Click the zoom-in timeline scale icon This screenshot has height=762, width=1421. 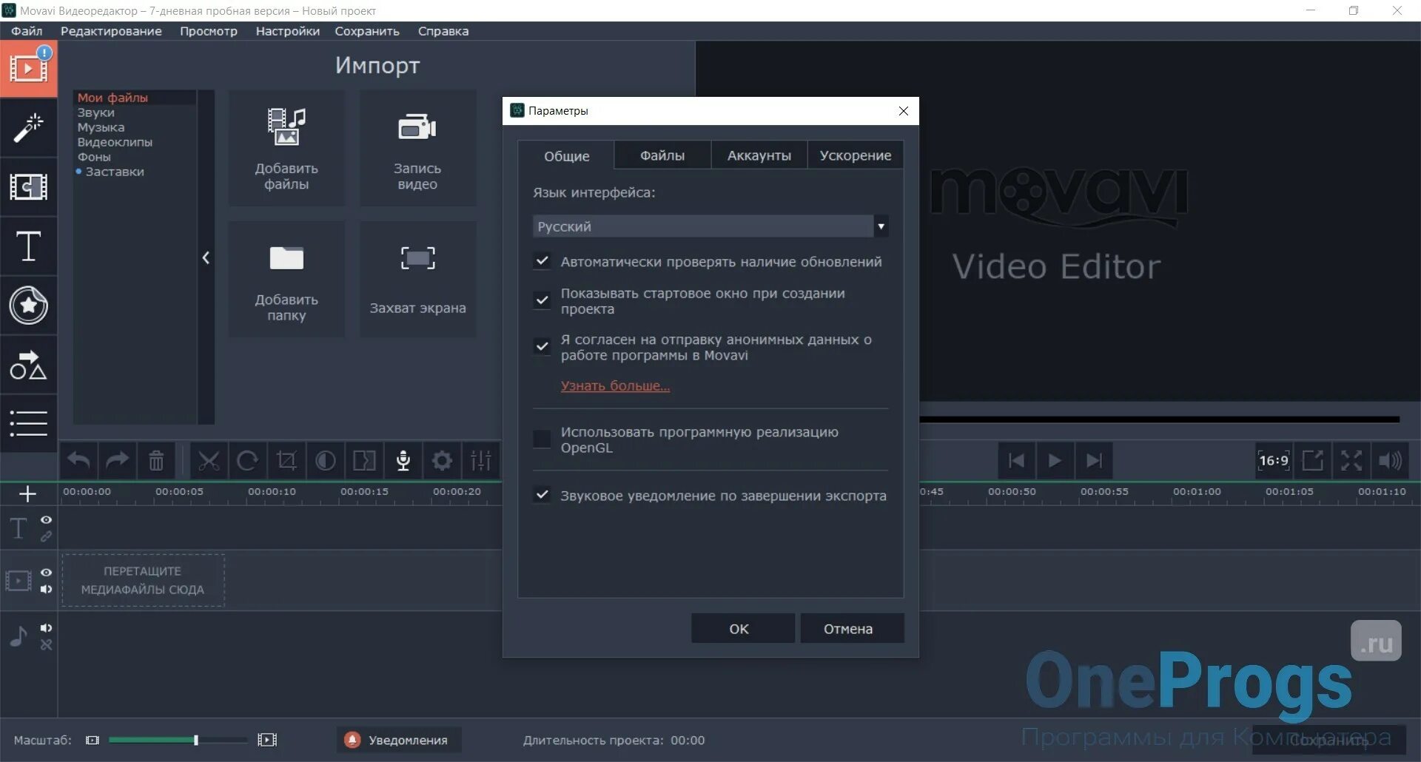tap(267, 740)
